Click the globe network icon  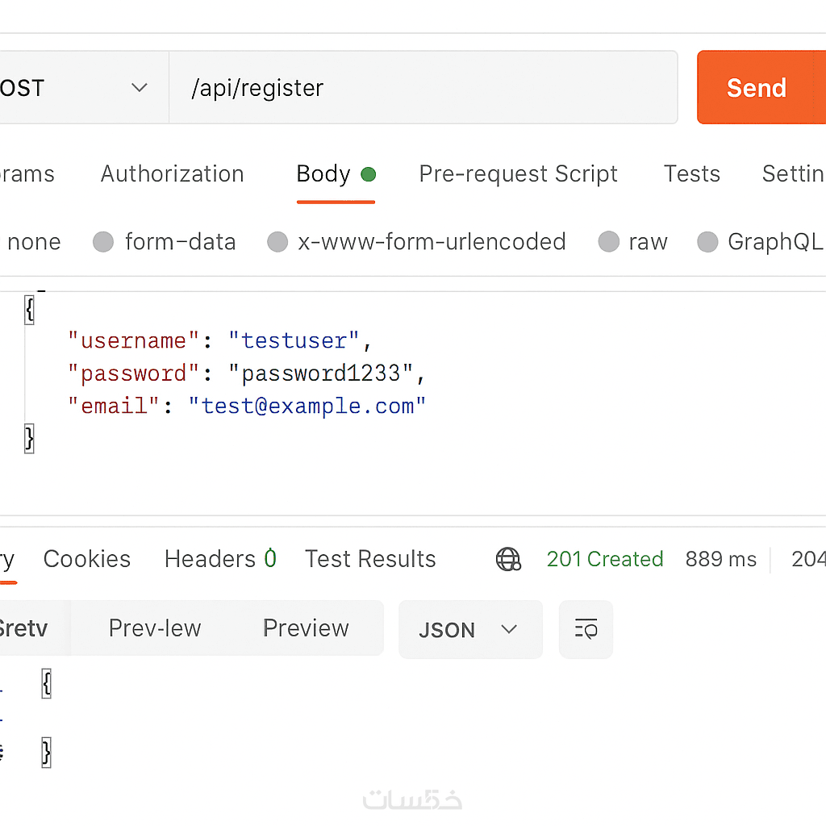[508, 559]
